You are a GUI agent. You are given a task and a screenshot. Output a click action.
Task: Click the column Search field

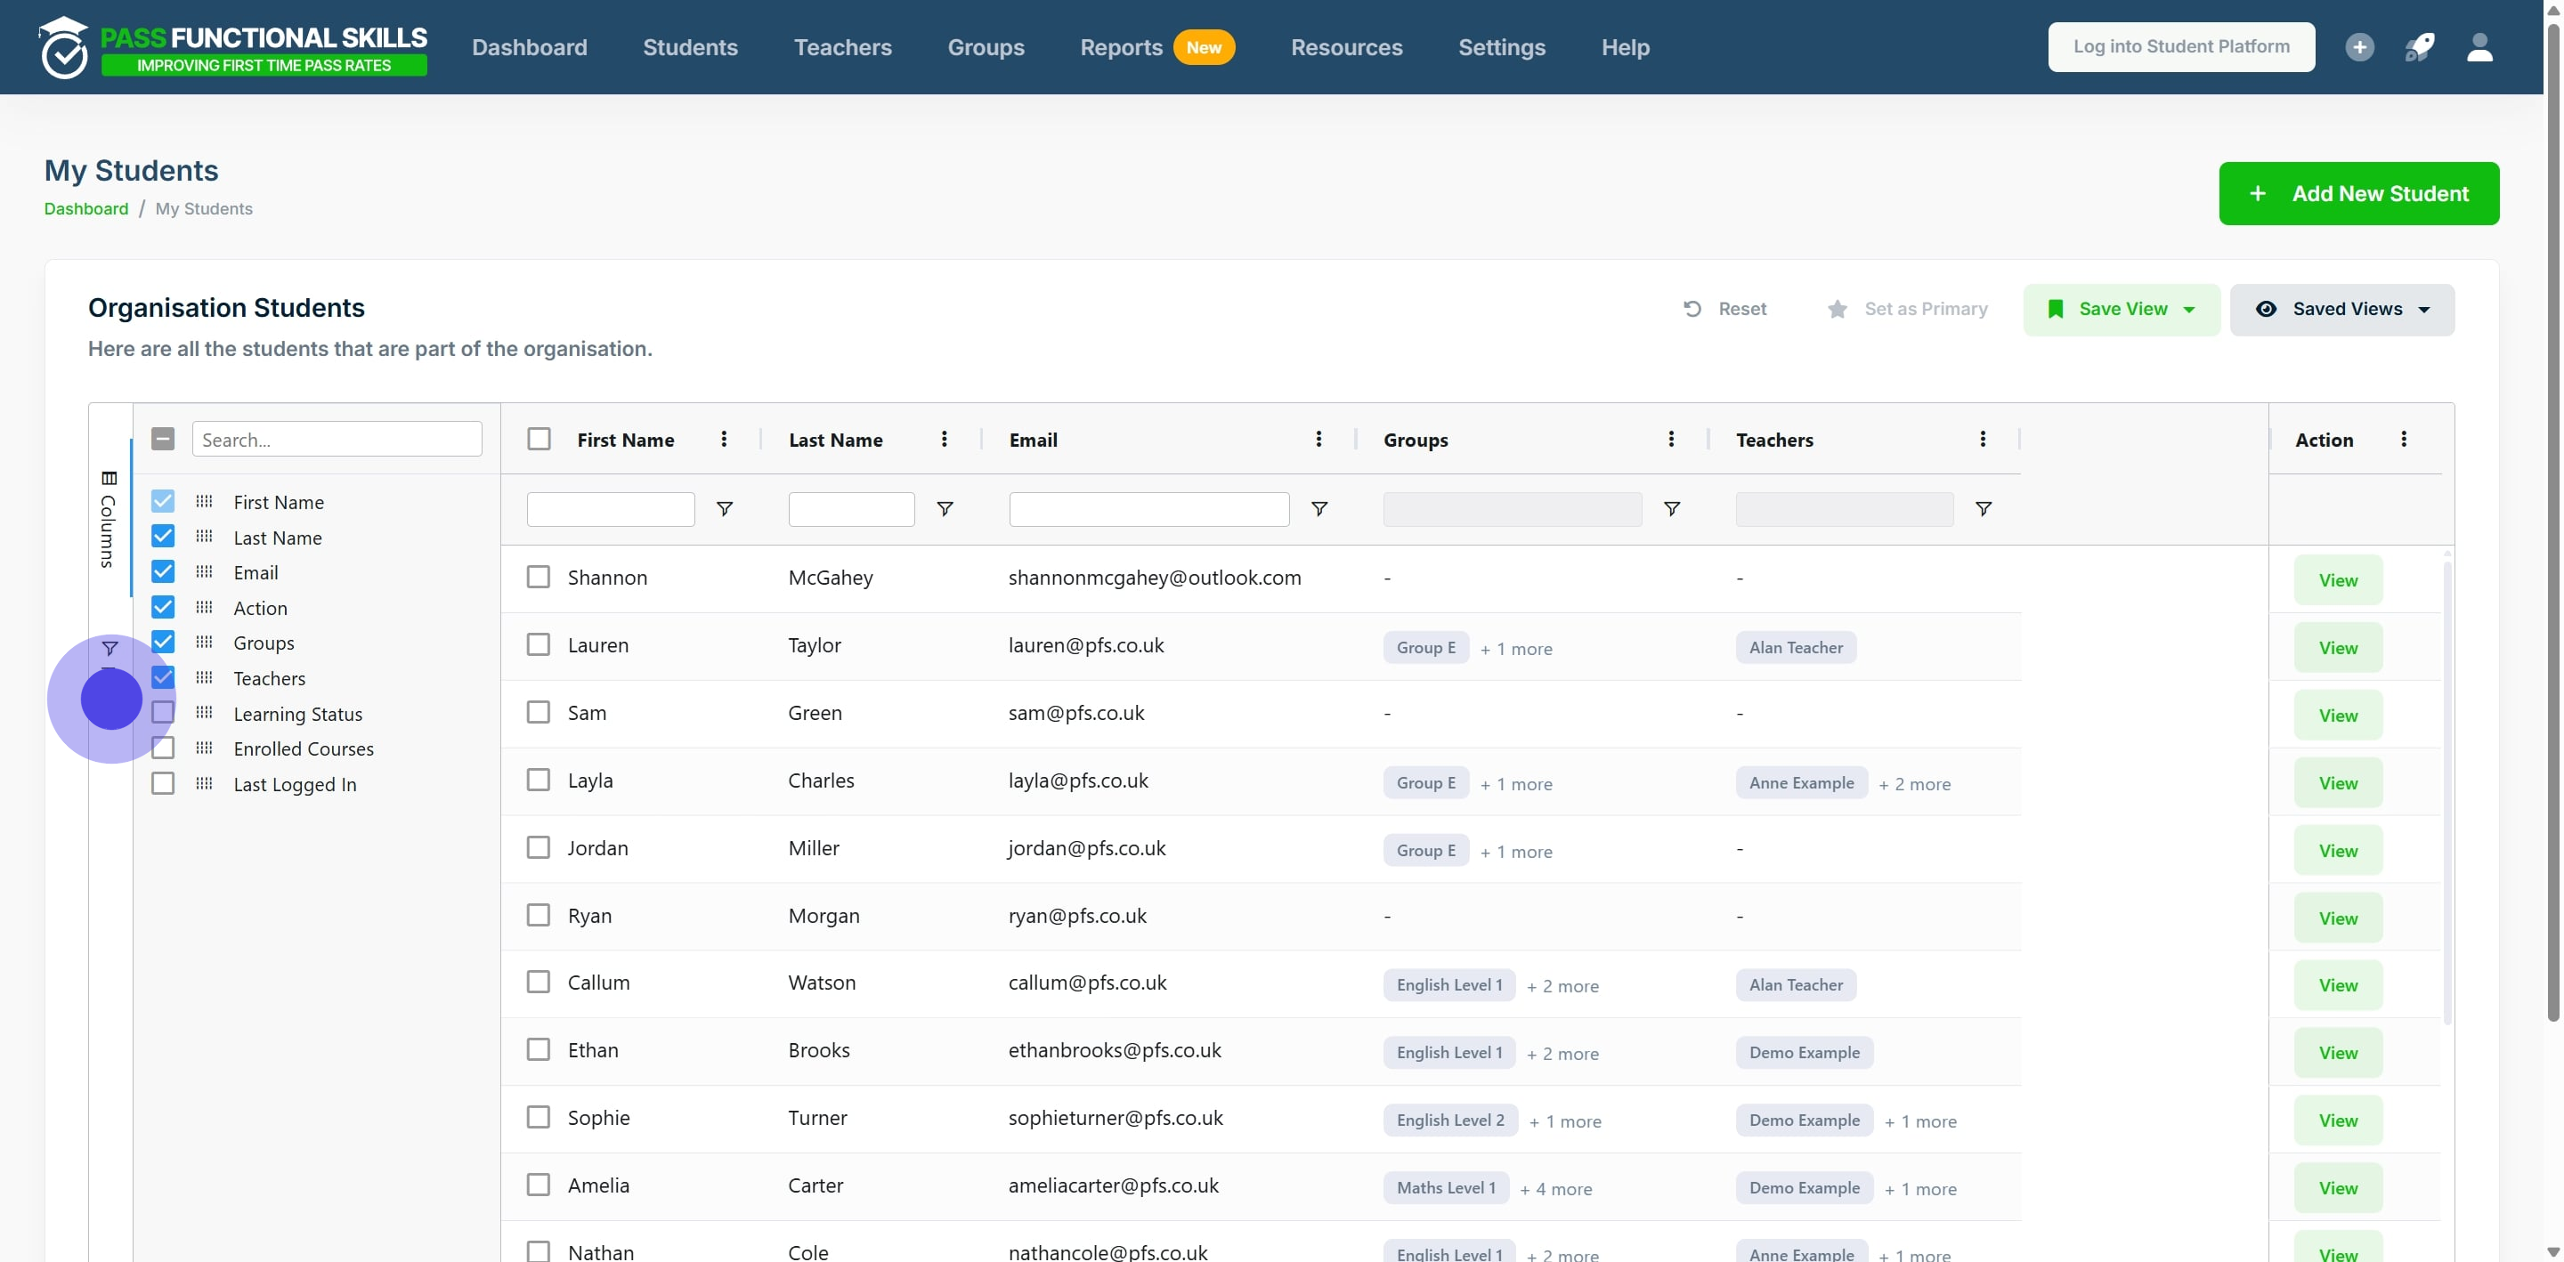coord(337,439)
